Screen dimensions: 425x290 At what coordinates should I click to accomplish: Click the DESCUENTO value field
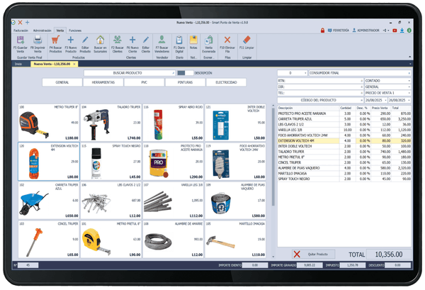click(x=397, y=265)
